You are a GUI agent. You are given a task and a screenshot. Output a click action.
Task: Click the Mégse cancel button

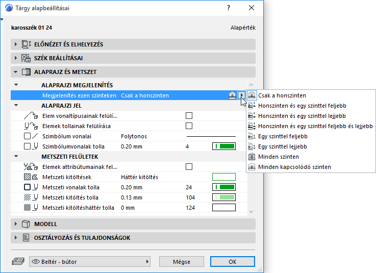tap(182, 261)
